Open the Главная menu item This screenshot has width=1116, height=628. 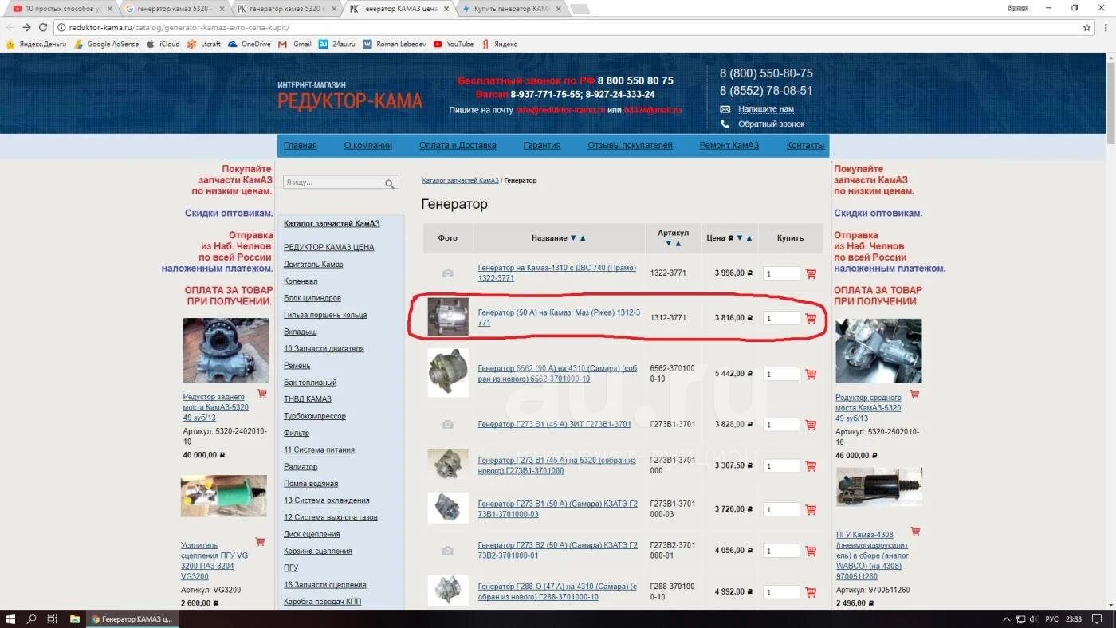click(x=301, y=146)
